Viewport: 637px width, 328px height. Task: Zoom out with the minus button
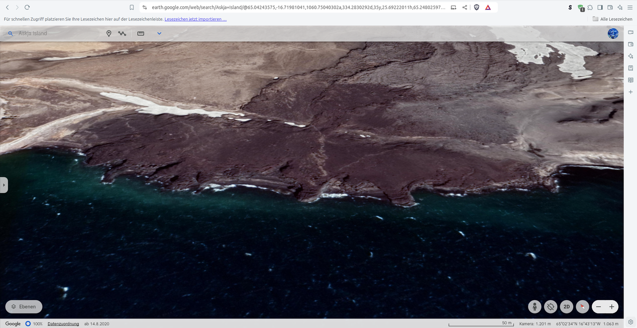[599, 307]
